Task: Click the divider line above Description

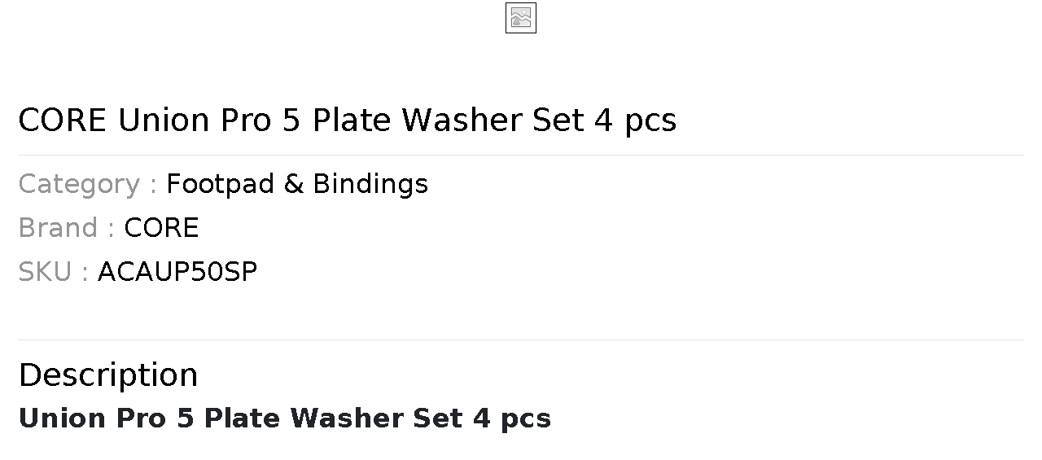Action: [521, 340]
